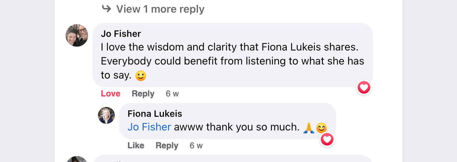The width and height of the screenshot is (457, 162).
Task: Click heart reaction badge on Jo Fisher's comment
Action: click(364, 87)
